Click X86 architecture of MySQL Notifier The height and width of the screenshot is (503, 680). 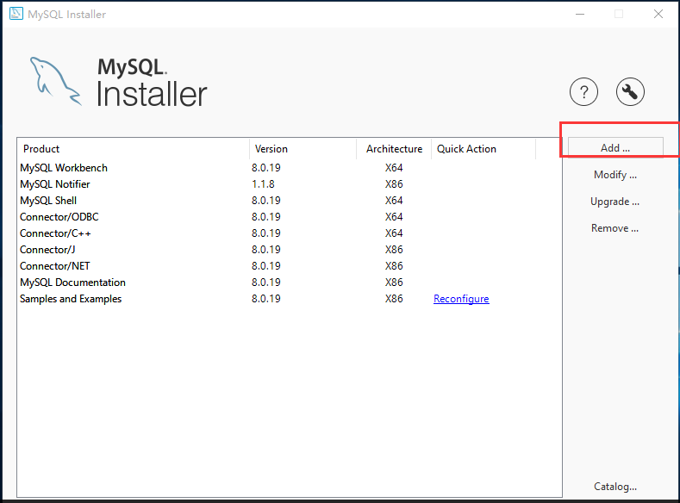point(394,184)
